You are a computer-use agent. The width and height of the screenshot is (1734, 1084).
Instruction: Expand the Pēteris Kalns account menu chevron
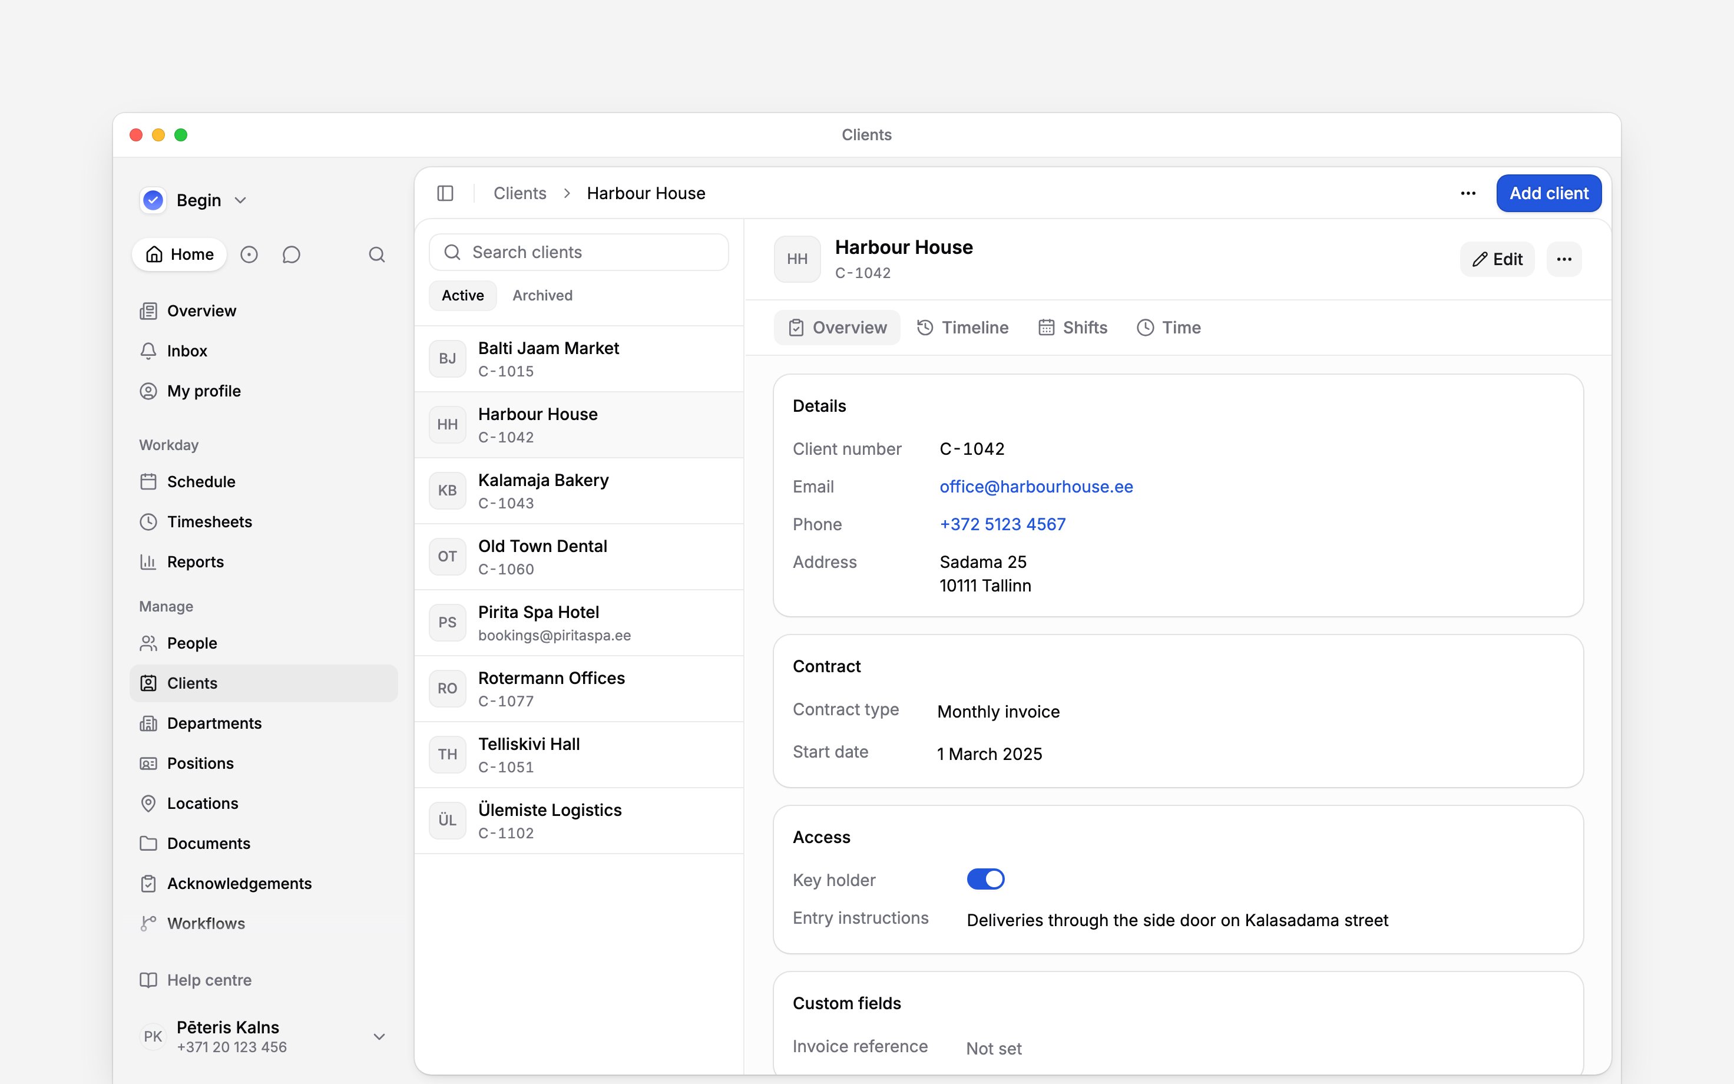(x=380, y=1037)
